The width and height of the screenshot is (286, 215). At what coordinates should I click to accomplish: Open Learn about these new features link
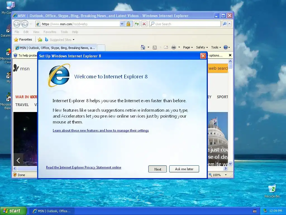pyautogui.click(x=101, y=130)
